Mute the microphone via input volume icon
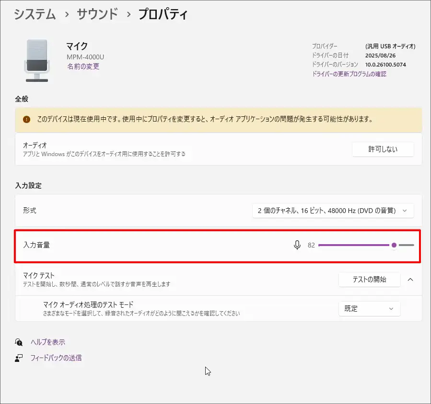431x404 pixels. 297,245
